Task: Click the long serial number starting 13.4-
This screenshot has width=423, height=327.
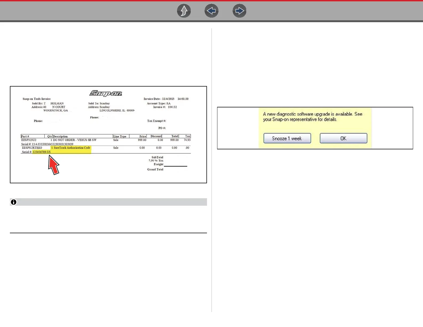Action: (x=52, y=144)
